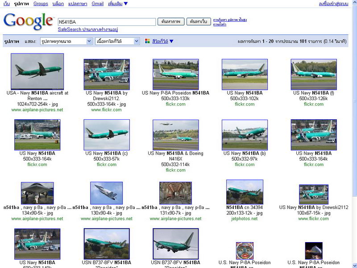Open the dark aircraft nose thumbnail in the bottom row
The width and height of the screenshot is (357, 268).
(314, 251)
